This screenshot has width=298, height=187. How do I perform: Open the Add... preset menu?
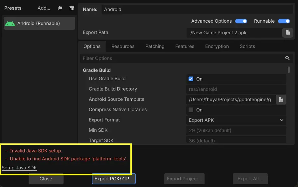tap(44, 8)
